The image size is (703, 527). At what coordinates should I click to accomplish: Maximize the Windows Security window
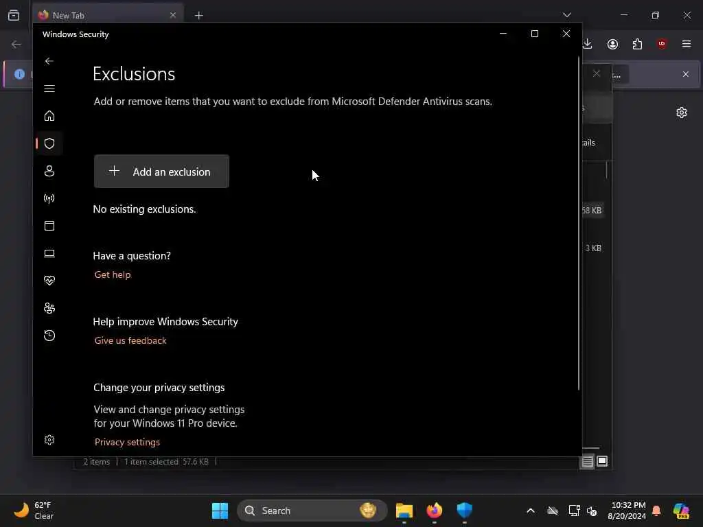(534, 34)
